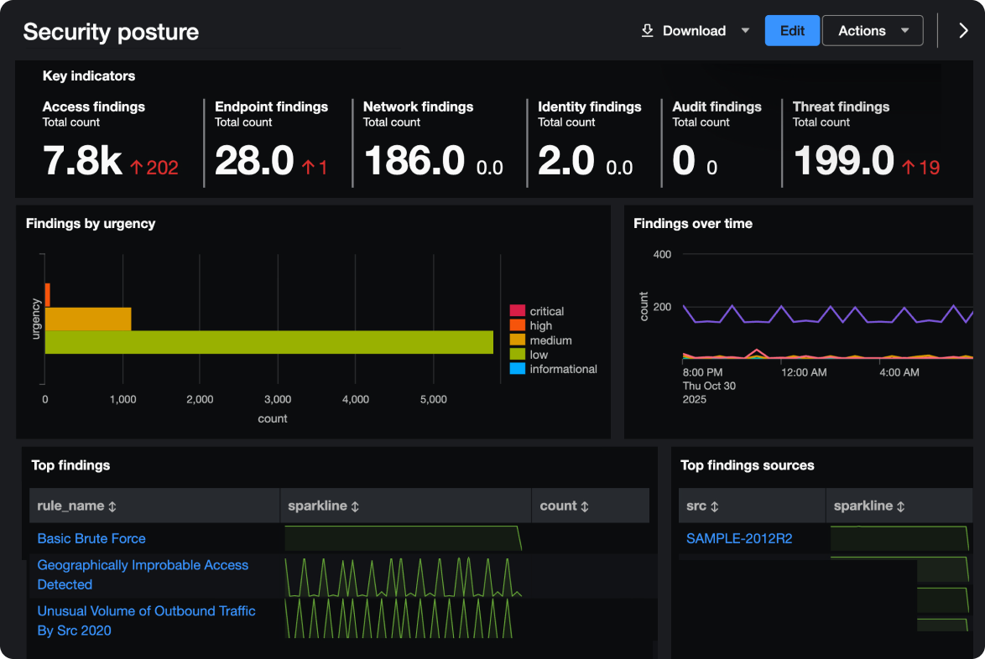Click the 'high' orange legend swatch
Viewport: 985px width, 659px height.
coord(519,325)
